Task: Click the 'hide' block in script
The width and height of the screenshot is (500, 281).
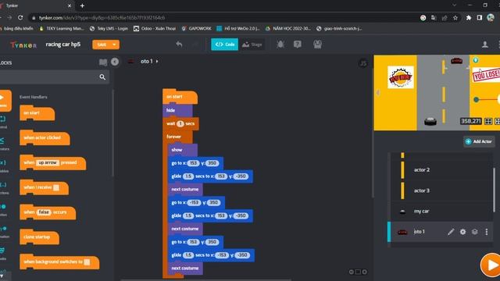Action: (x=177, y=110)
